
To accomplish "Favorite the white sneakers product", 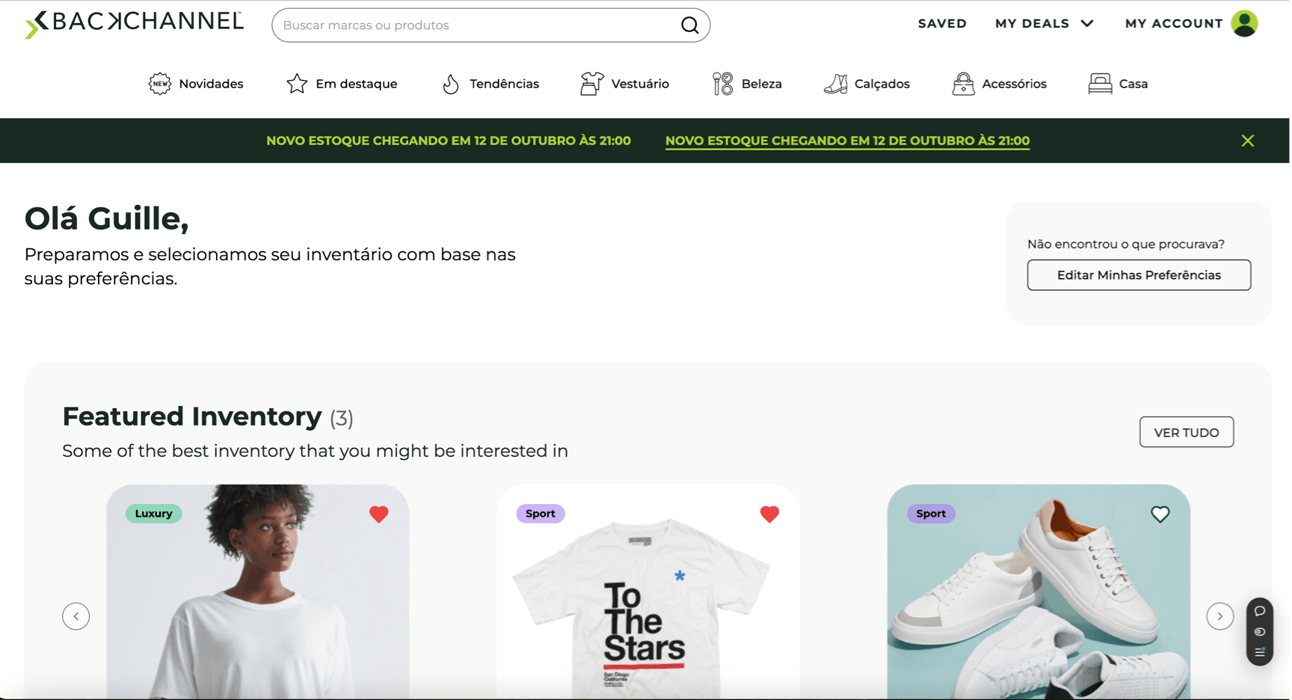I will pos(1160,514).
